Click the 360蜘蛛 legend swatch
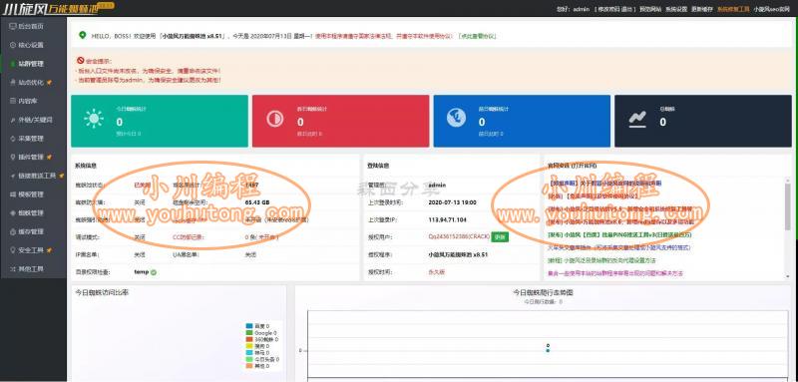This screenshot has height=382, width=798. 249,339
